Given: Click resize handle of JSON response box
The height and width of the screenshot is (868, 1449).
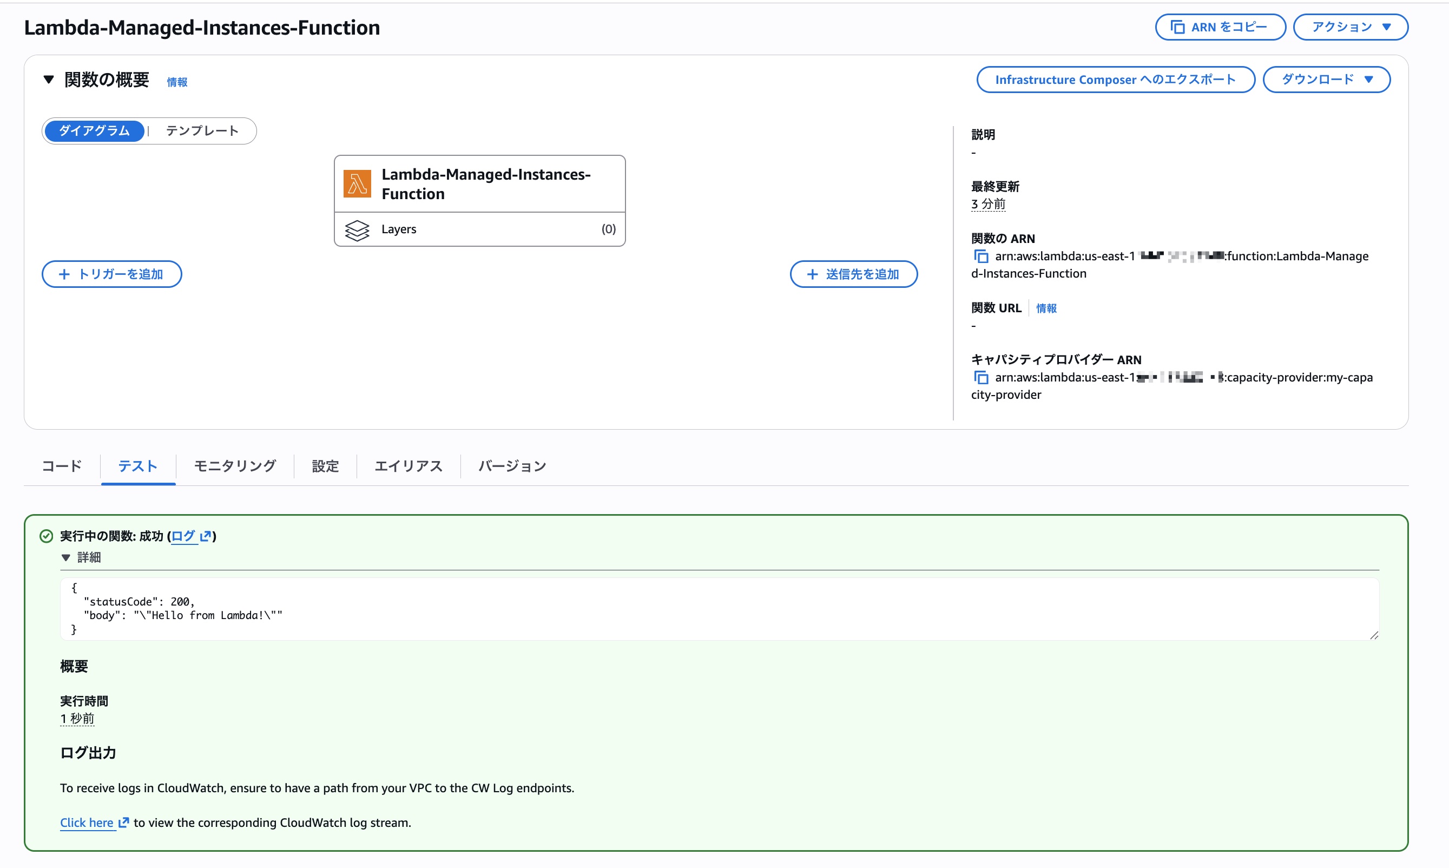Looking at the screenshot, I should point(1374,635).
